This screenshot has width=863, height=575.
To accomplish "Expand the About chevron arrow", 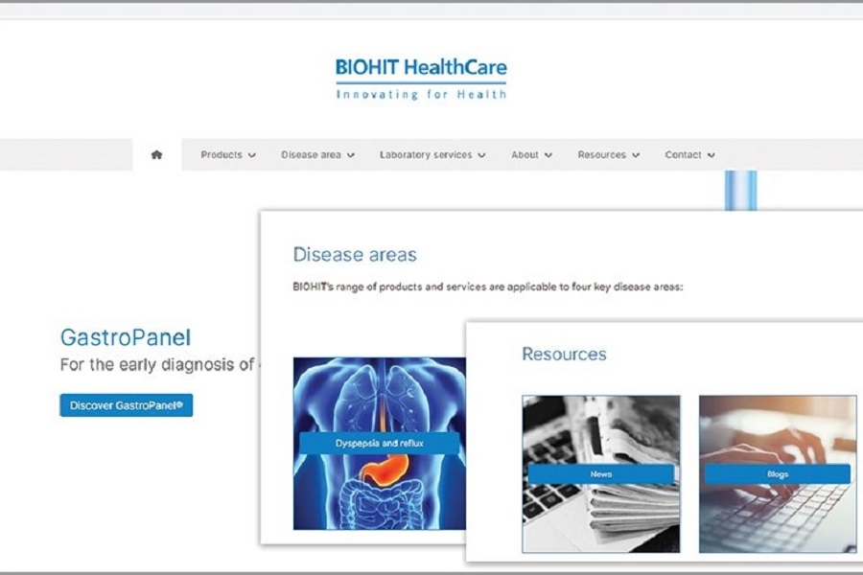I will 548,155.
